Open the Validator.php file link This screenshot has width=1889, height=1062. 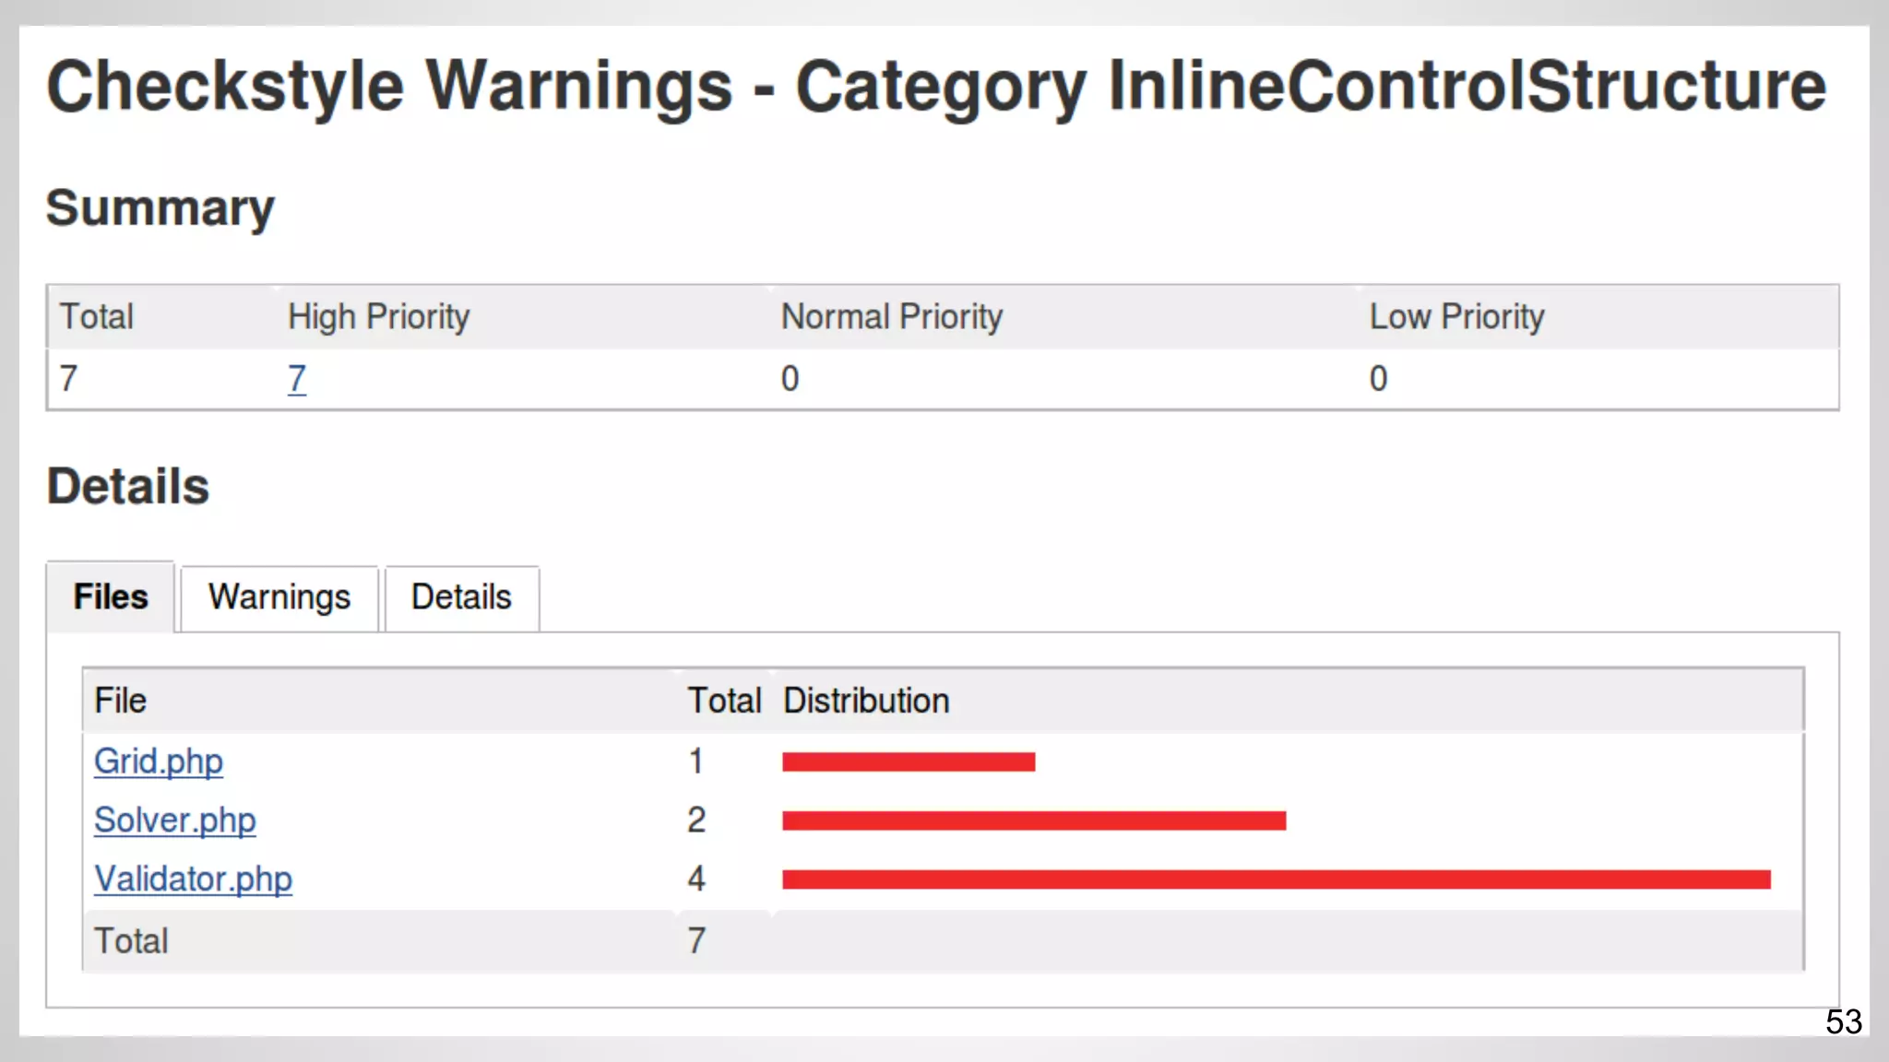coord(193,879)
